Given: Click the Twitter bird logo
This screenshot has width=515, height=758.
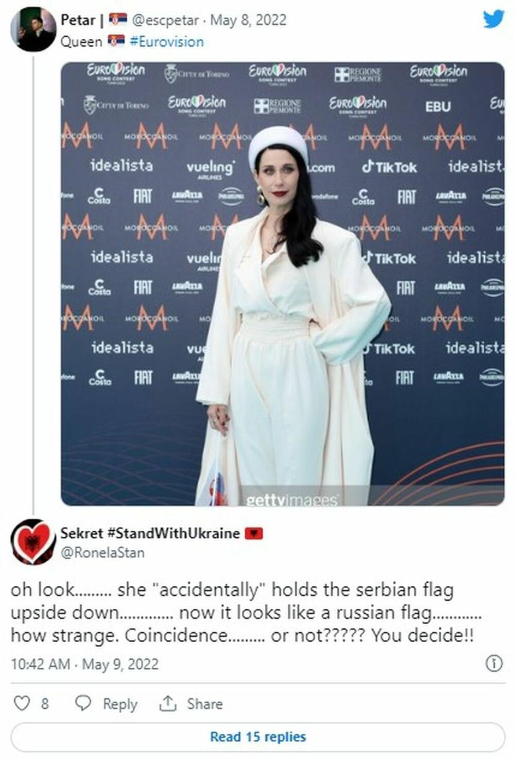Looking at the screenshot, I should point(493,20).
